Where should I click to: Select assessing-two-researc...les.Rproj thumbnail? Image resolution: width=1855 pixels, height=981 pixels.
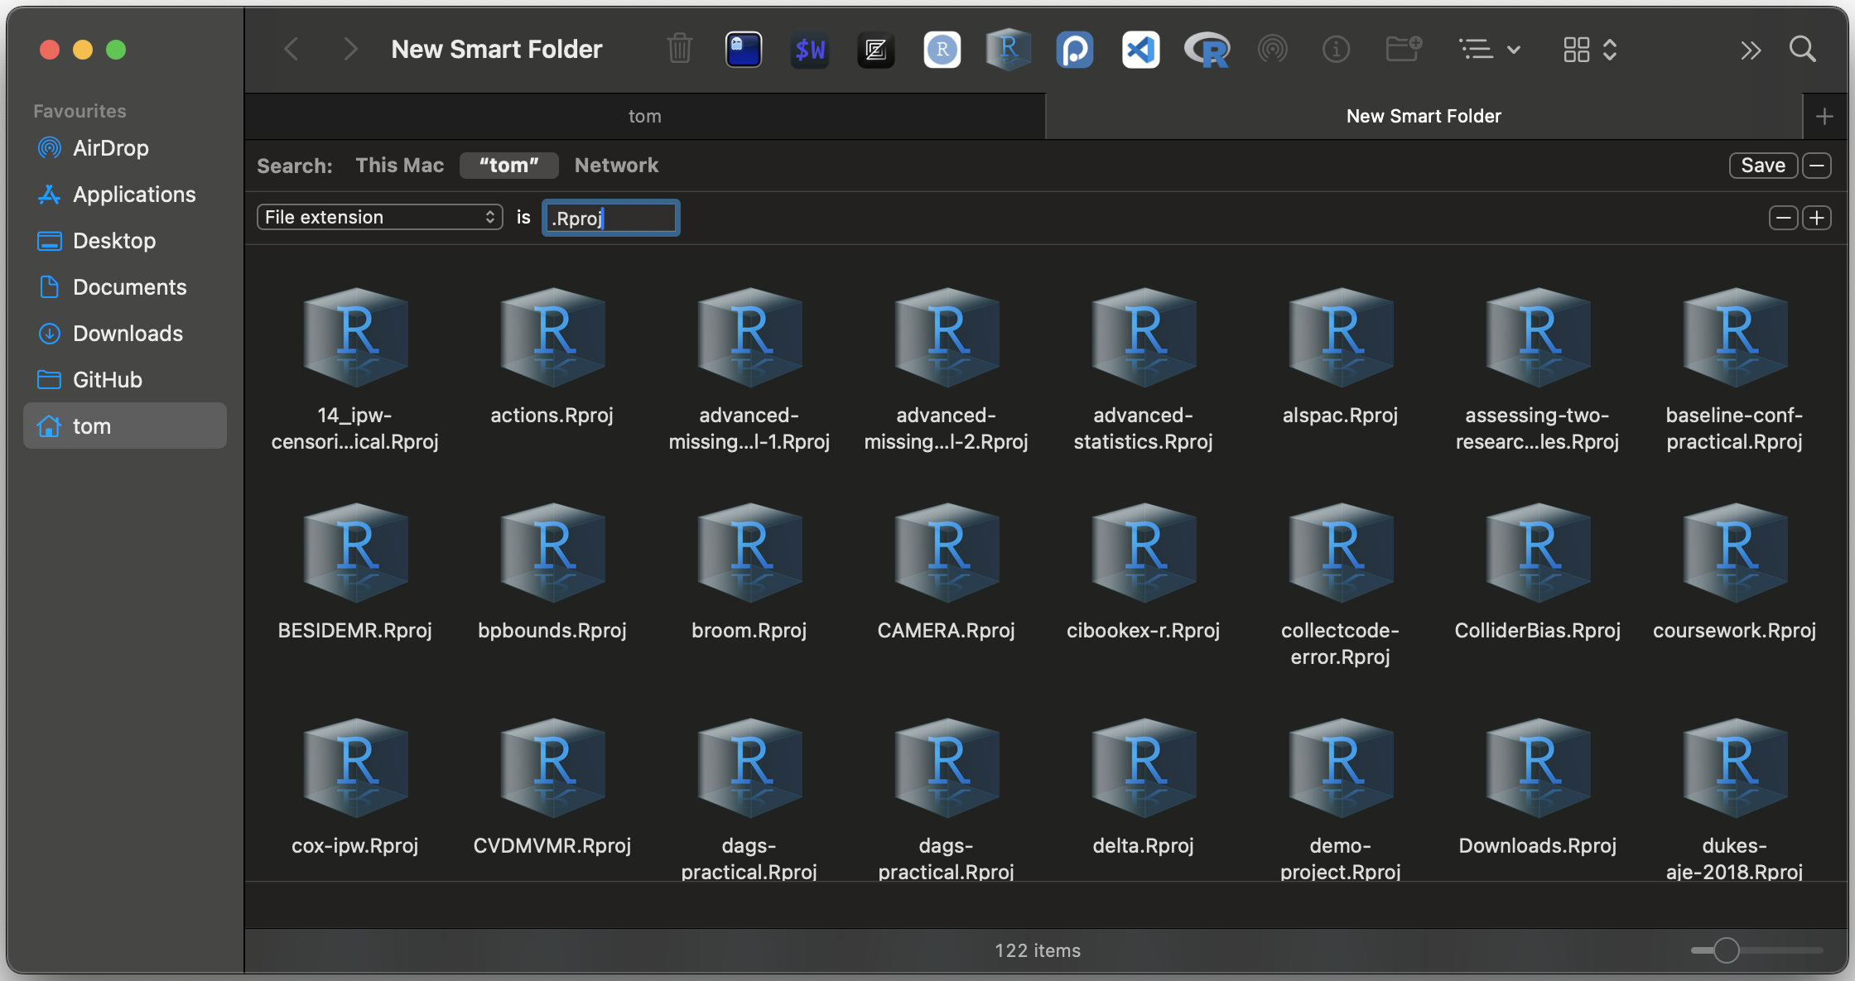coord(1538,337)
